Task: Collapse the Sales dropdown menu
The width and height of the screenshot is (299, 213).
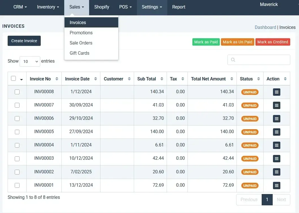Action: coord(76,7)
